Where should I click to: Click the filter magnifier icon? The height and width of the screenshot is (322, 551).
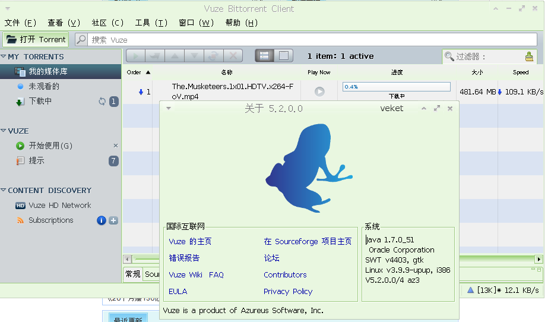click(449, 56)
